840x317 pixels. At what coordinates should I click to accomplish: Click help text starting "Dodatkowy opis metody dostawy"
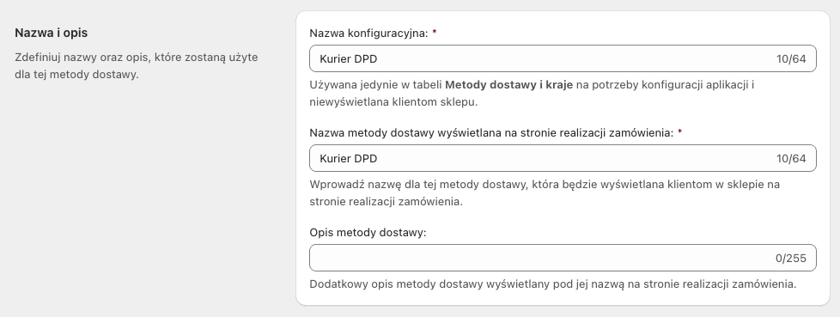tap(553, 283)
